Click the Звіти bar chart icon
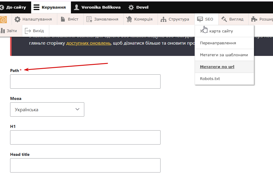 (3, 31)
